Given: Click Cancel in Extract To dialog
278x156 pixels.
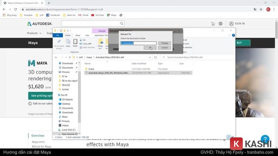Looking at the screenshot, I should coord(164,48).
